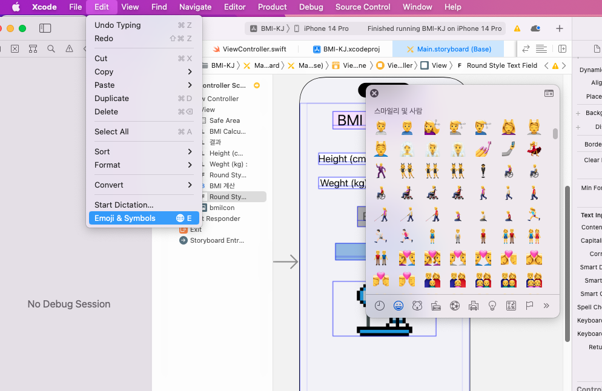The image size is (602, 391).
Task: Go to next issue chevron in jump bar
Action: (x=564, y=65)
